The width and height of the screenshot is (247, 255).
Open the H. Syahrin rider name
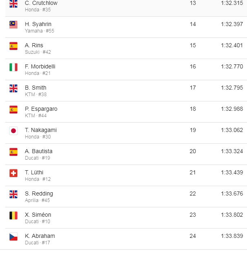(38, 24)
